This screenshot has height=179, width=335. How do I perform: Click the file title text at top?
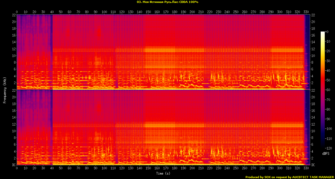pos(167,2)
